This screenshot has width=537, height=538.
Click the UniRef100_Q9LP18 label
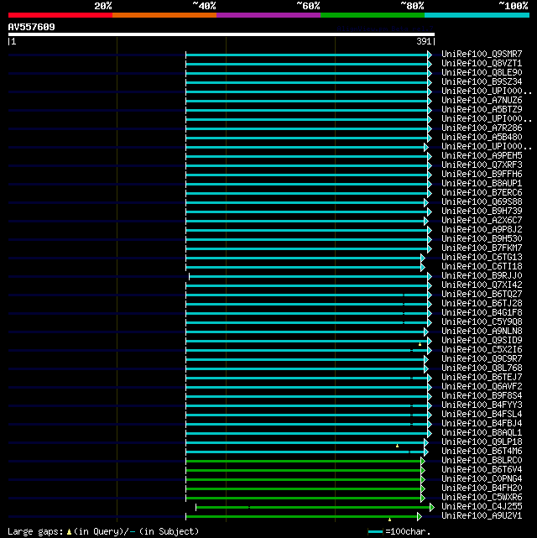tap(482, 442)
